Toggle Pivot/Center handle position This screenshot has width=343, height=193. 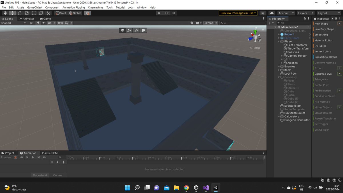tap(61, 13)
